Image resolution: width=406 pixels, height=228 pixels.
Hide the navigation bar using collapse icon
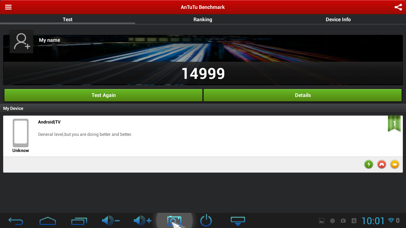point(238,221)
